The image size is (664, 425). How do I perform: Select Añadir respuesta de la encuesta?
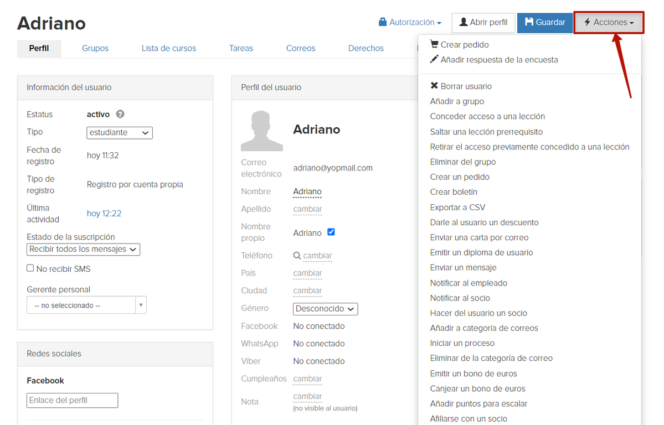(x=494, y=60)
